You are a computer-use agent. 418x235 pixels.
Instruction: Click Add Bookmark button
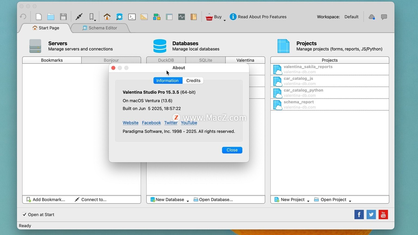[x=46, y=199]
